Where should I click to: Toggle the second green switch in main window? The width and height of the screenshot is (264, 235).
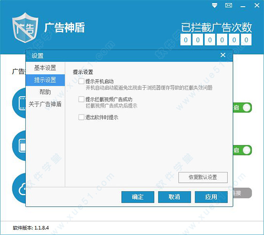coord(242,150)
